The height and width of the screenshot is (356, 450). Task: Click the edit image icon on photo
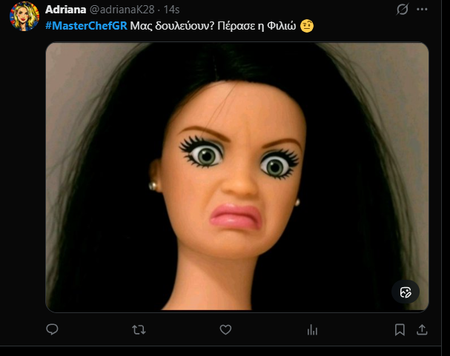(x=406, y=292)
